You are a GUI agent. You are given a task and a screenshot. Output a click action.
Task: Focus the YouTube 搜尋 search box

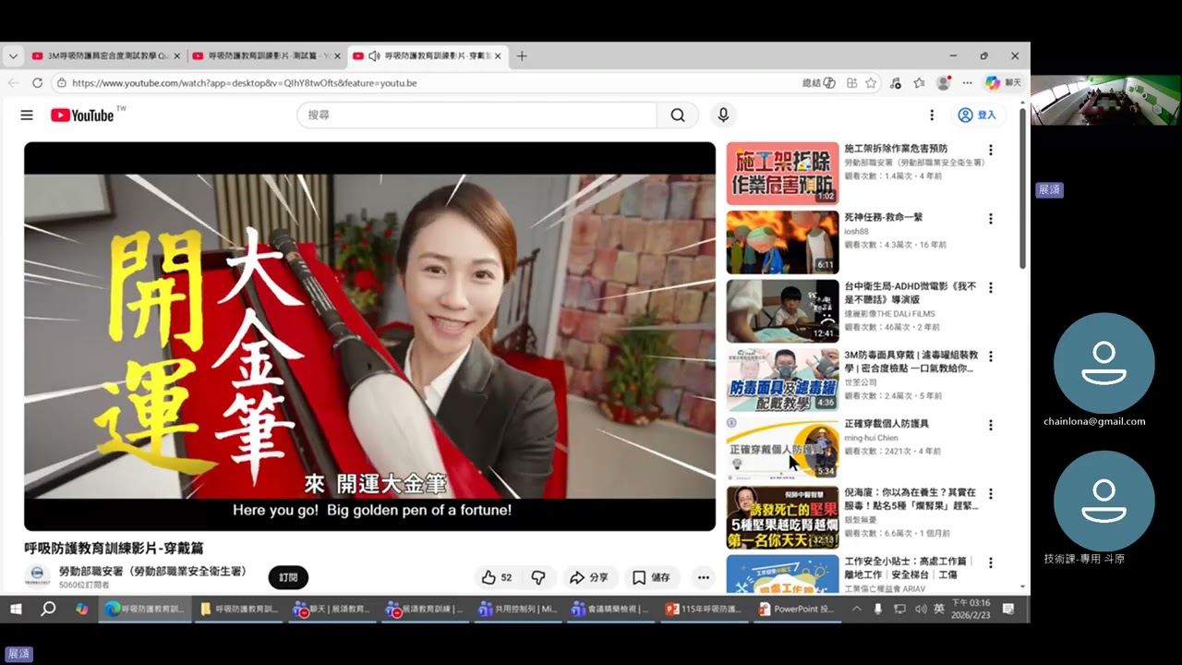pos(477,115)
